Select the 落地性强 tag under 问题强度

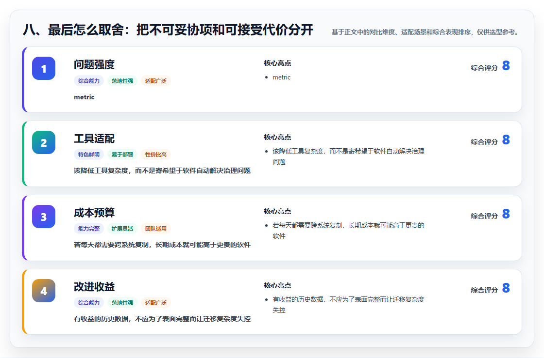tap(122, 80)
